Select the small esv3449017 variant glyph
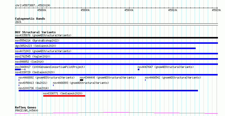The height and width of the screenshot is (116, 225). [20, 69]
